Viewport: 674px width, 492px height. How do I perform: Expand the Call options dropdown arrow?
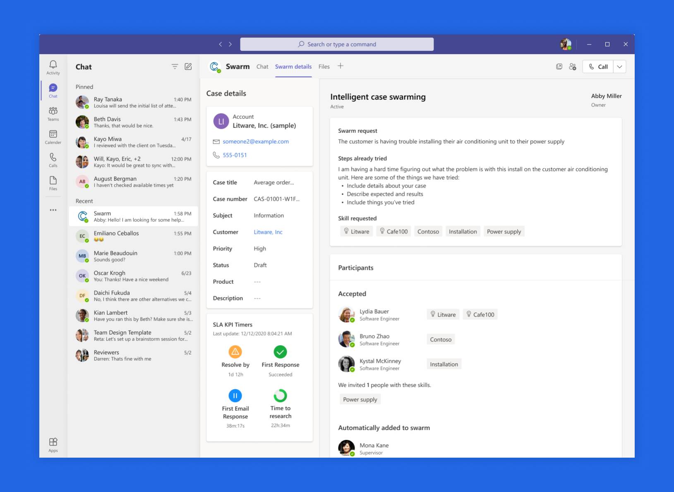pos(619,67)
